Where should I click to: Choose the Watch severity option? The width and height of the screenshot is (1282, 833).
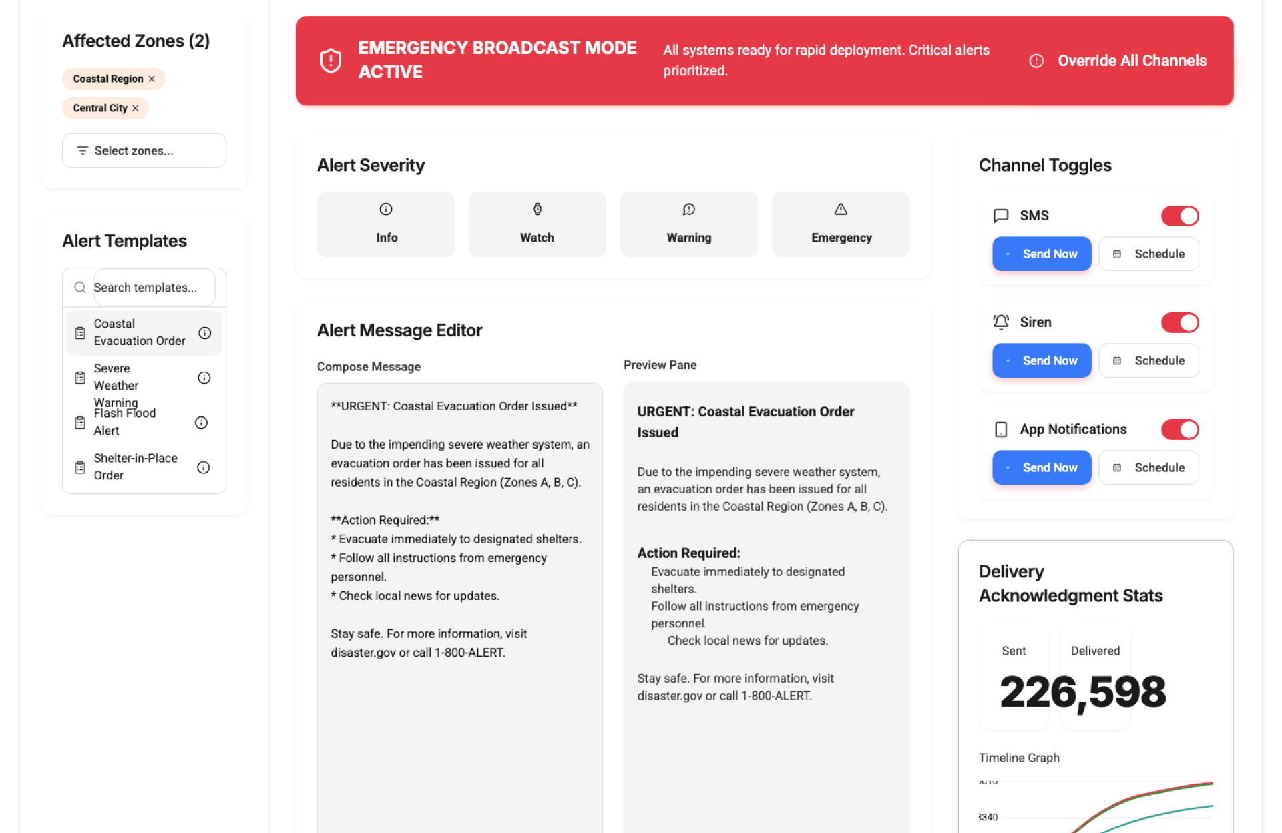537,224
